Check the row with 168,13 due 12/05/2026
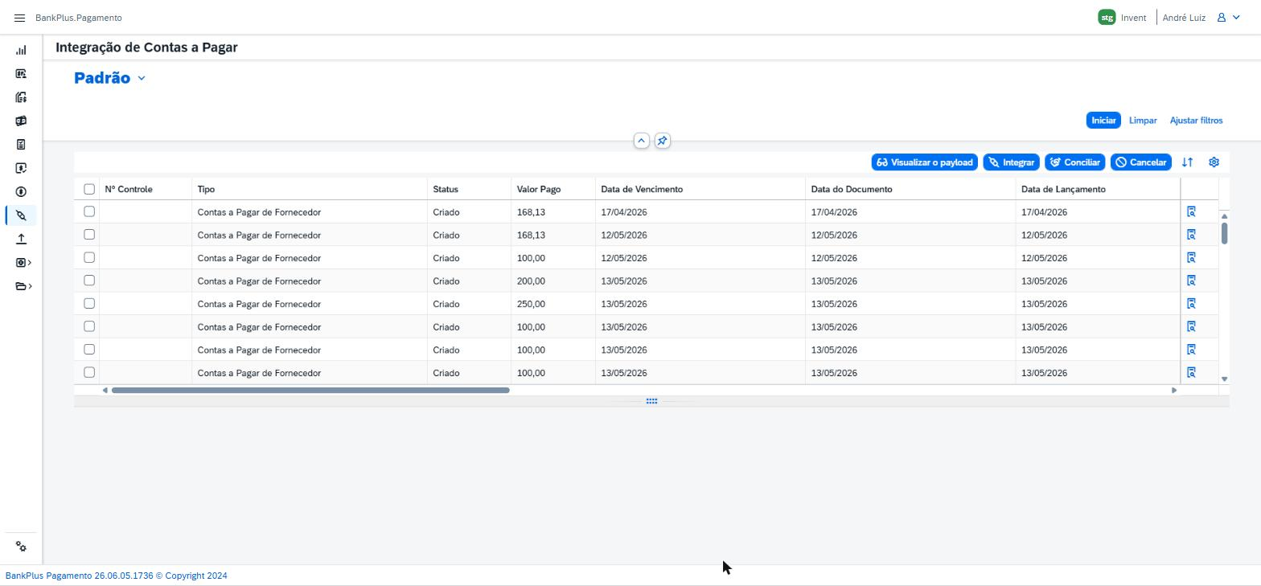The image size is (1261, 586). point(89,235)
